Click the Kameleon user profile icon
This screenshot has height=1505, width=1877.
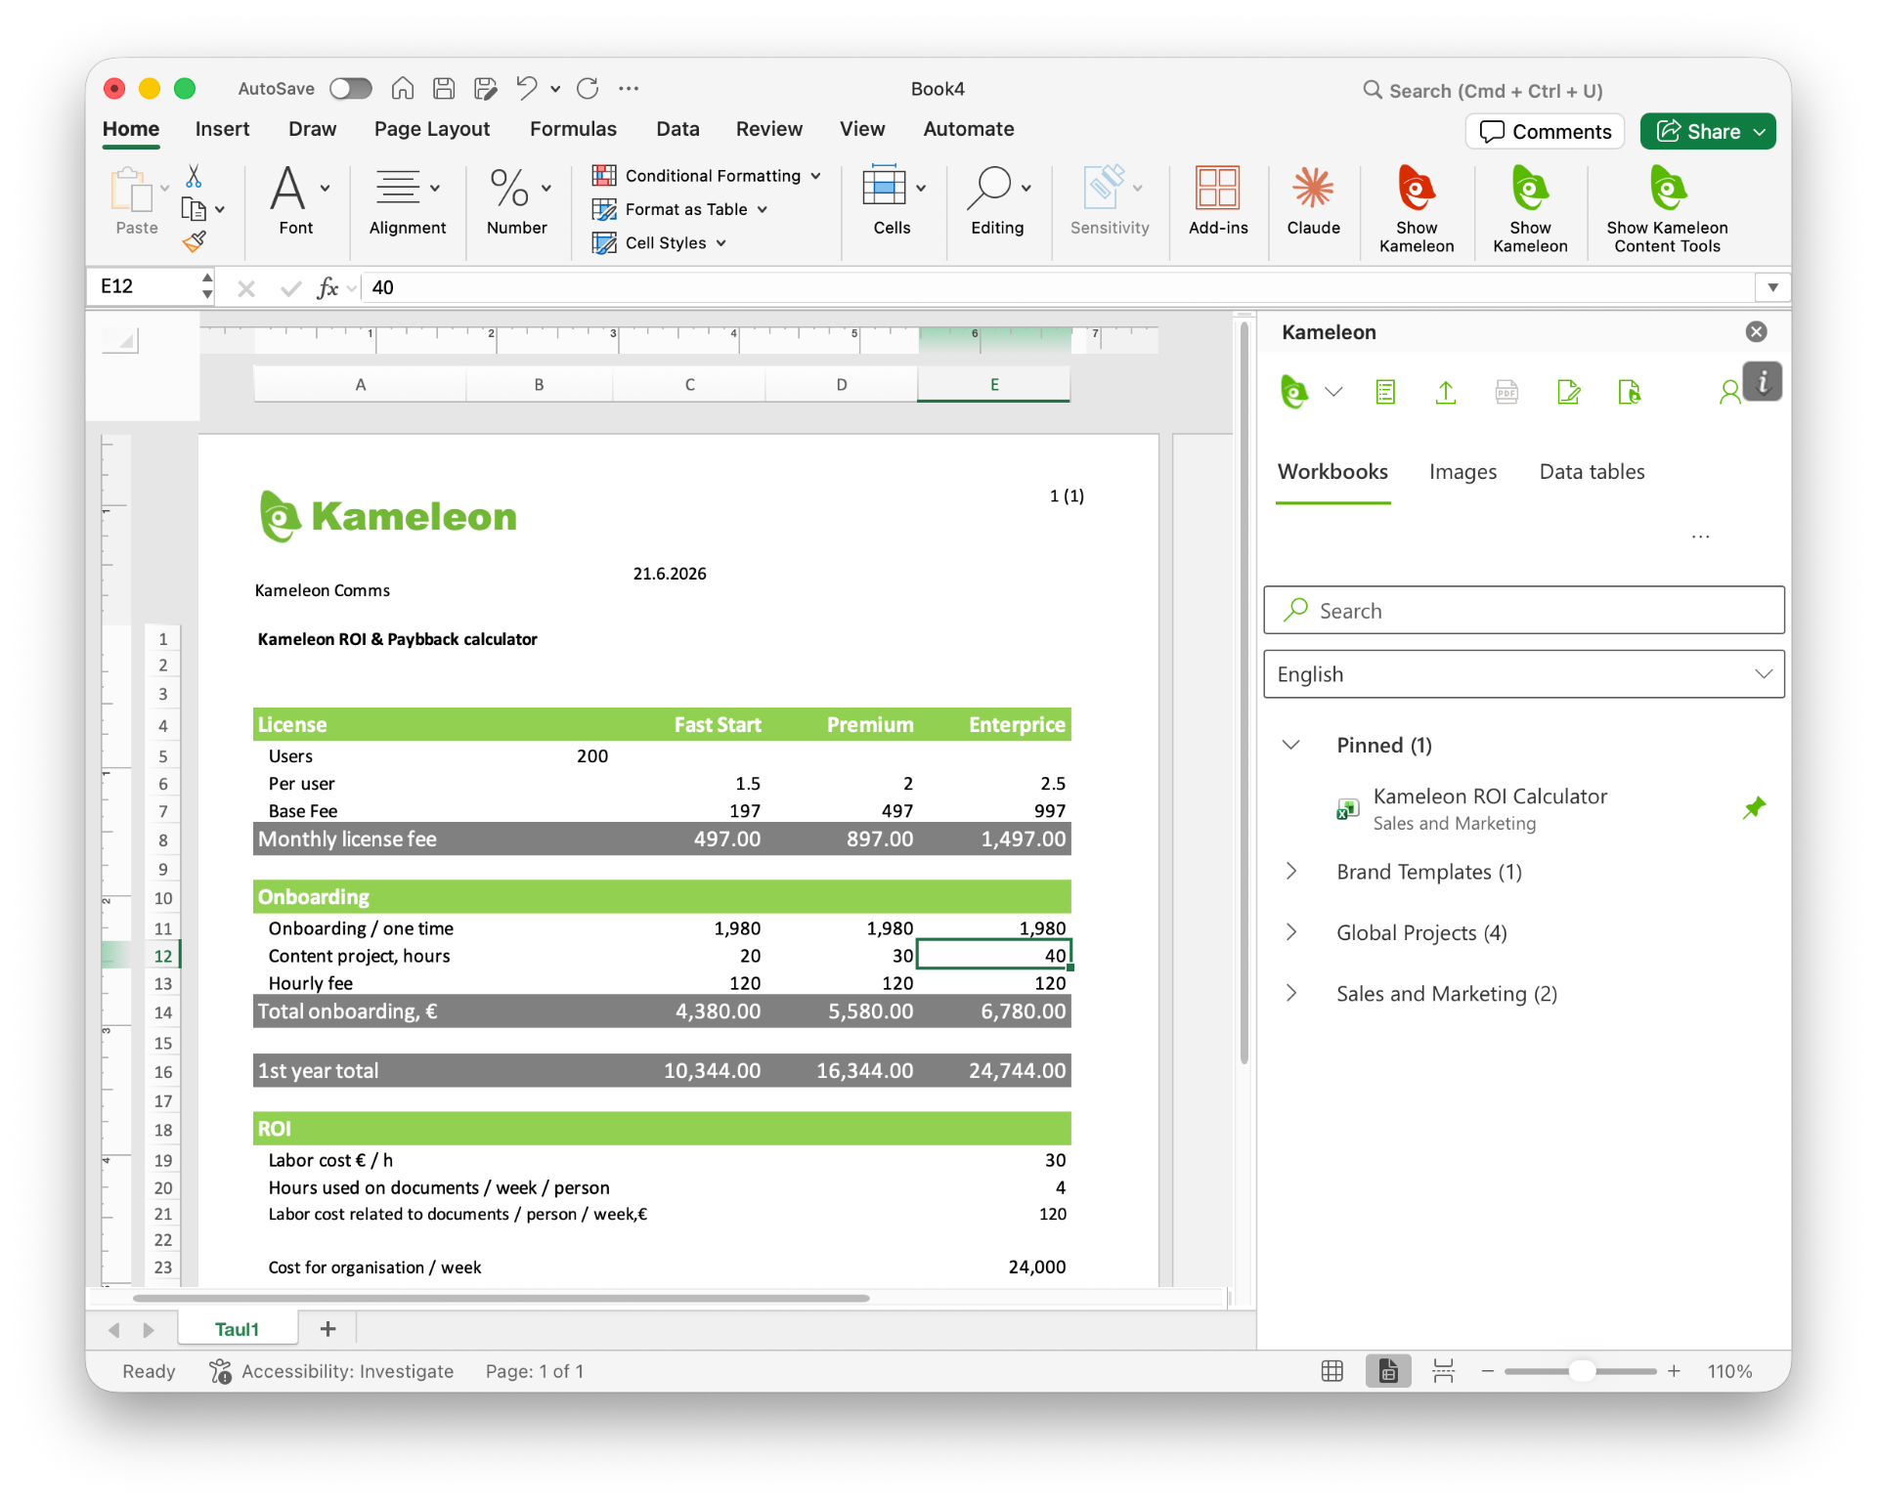(1728, 392)
